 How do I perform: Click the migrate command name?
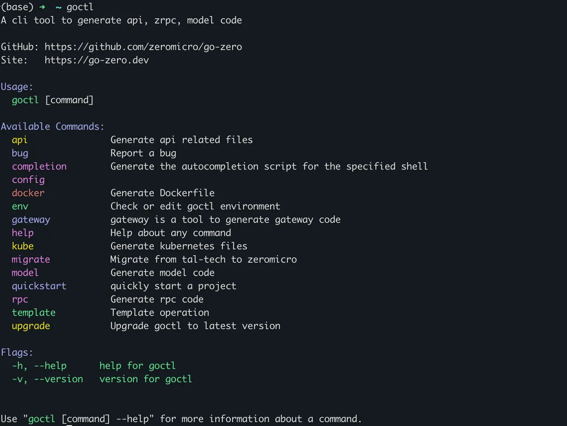31,260
